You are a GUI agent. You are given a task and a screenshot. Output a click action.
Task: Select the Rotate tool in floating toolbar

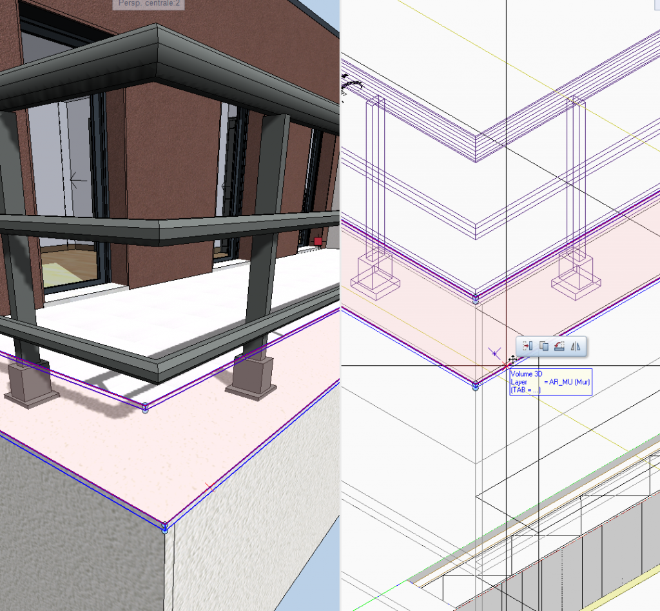[x=559, y=346]
